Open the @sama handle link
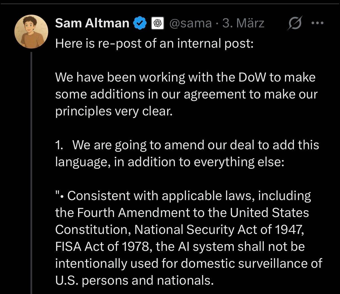Screen dimensions: 340x294 (190, 23)
